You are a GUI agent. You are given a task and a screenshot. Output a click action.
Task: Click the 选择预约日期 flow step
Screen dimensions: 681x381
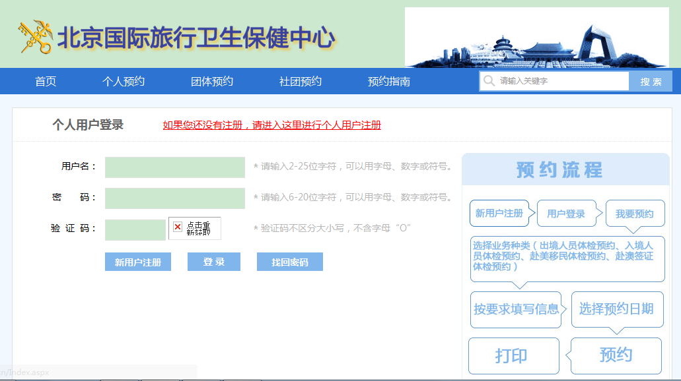click(617, 309)
